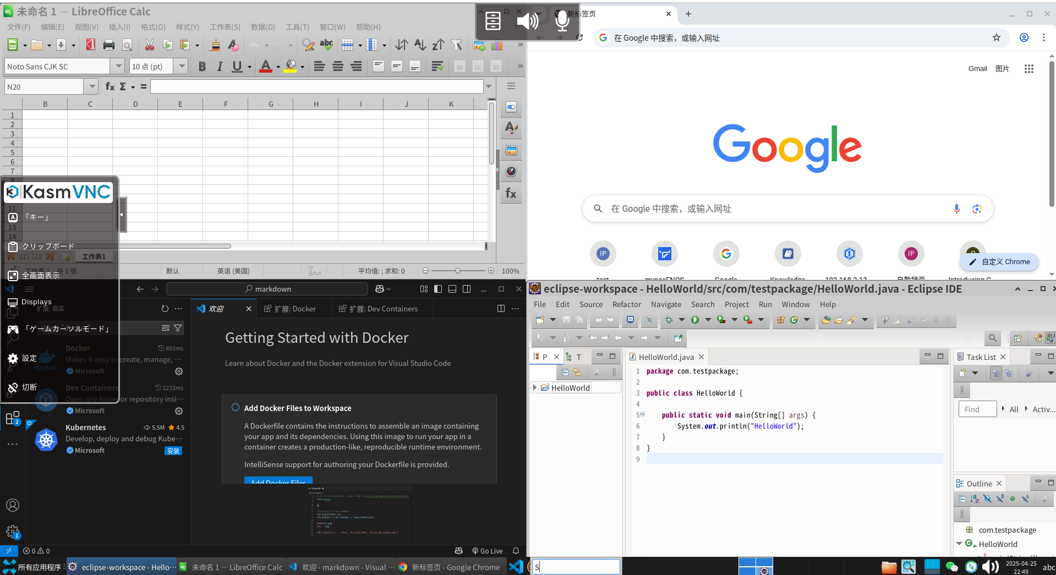This screenshot has width=1056, height=575.
Task: Run spelling check (abc) in Calc
Action: tap(326, 45)
